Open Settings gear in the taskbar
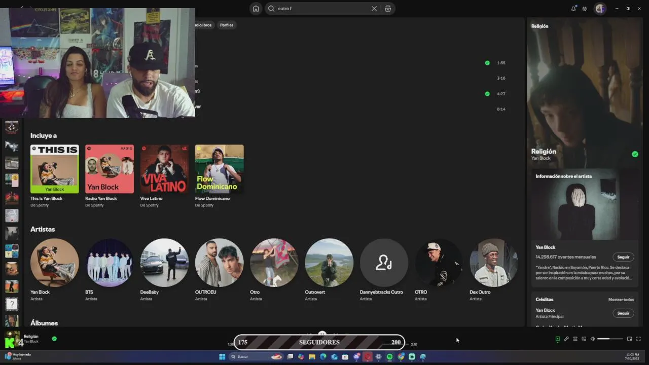Screen dimensions: 649x365 pyautogui.click(x=378, y=356)
